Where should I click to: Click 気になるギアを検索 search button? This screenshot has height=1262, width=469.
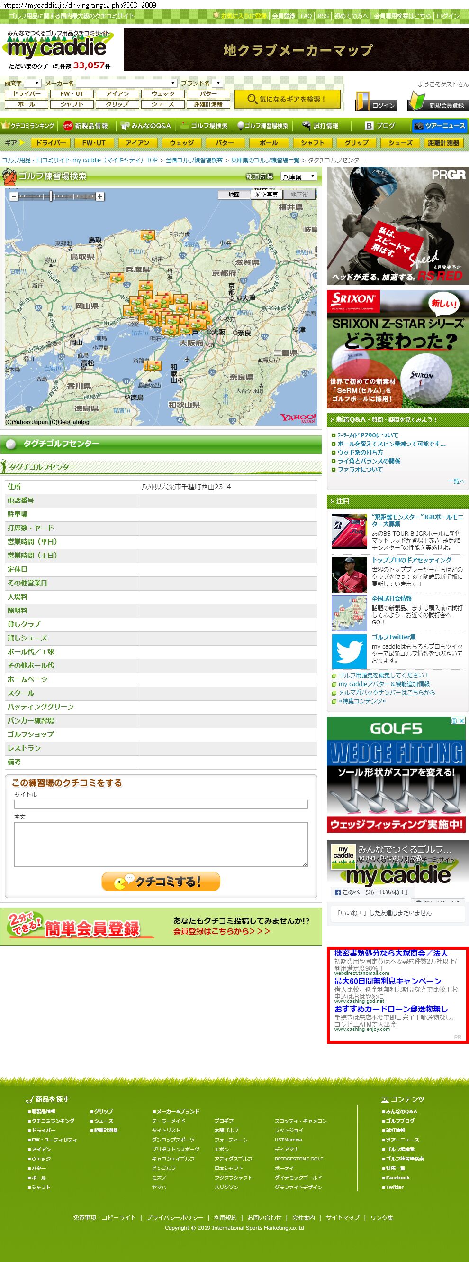click(287, 99)
